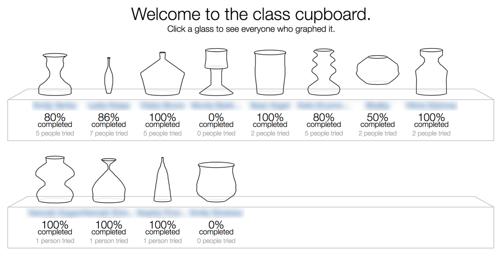This screenshot has height=256, width=502.
Task: Click the "Welcome to the class cupboard" heading
Action: pos(251,14)
